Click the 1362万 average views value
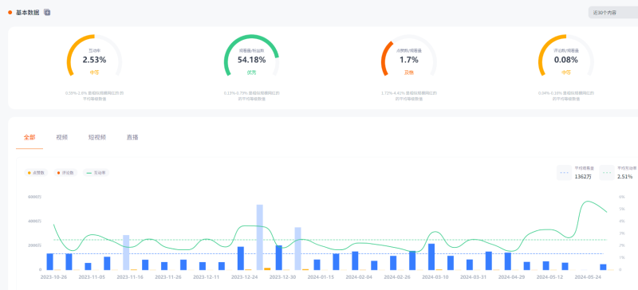Viewport: 638px width, 290px height. tap(583, 177)
